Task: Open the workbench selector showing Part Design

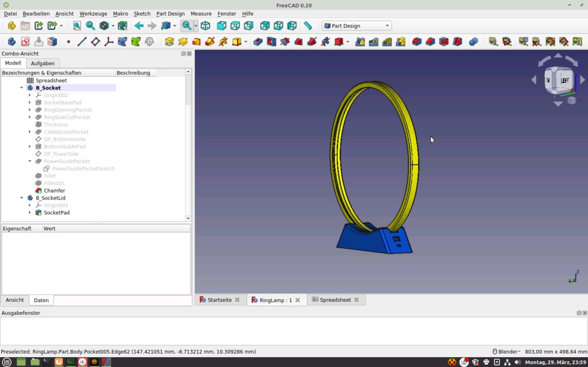Action: click(356, 25)
